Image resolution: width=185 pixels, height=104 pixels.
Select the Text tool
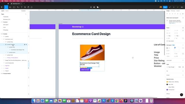(22, 7)
